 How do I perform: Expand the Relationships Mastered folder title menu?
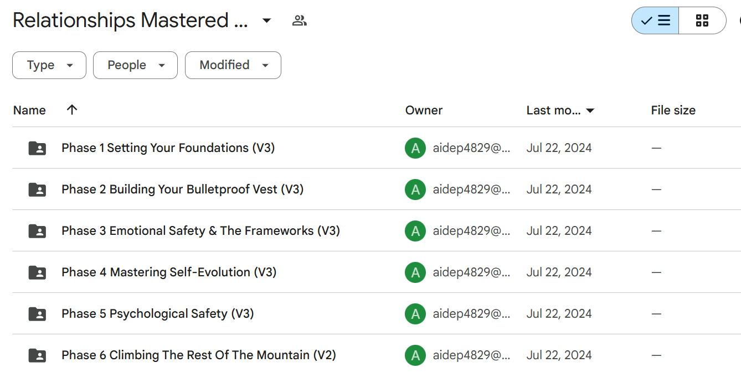point(266,21)
